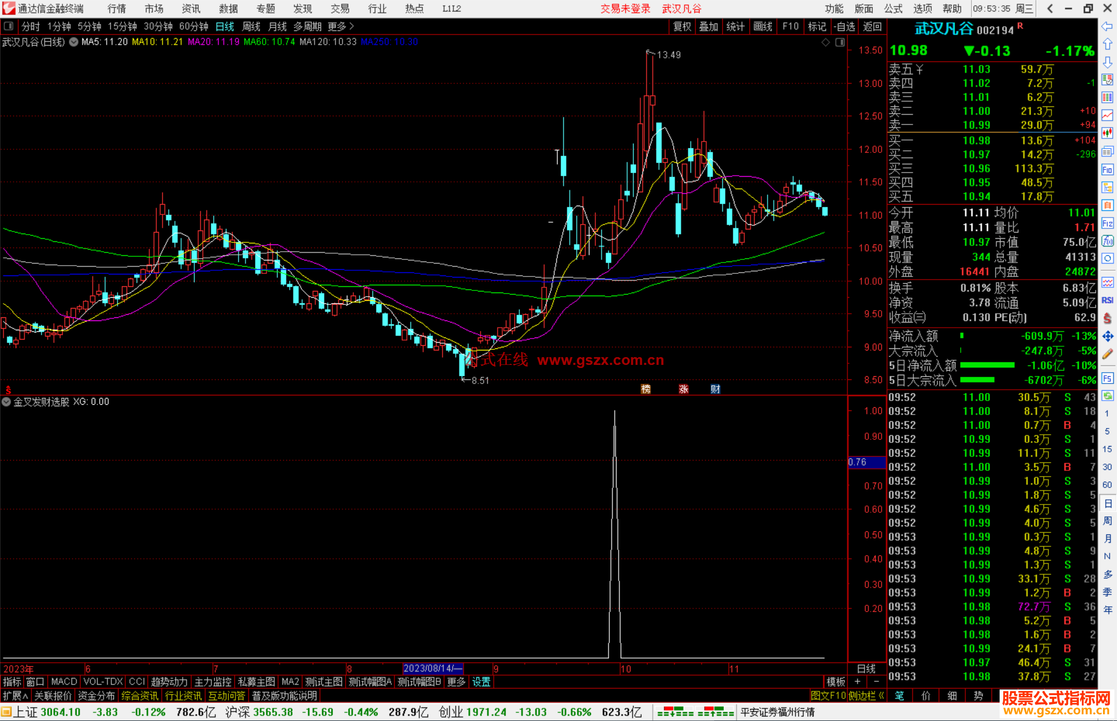Click the f(x) formula icon in sidebar
This screenshot has height=721, width=1117.
(1107, 241)
